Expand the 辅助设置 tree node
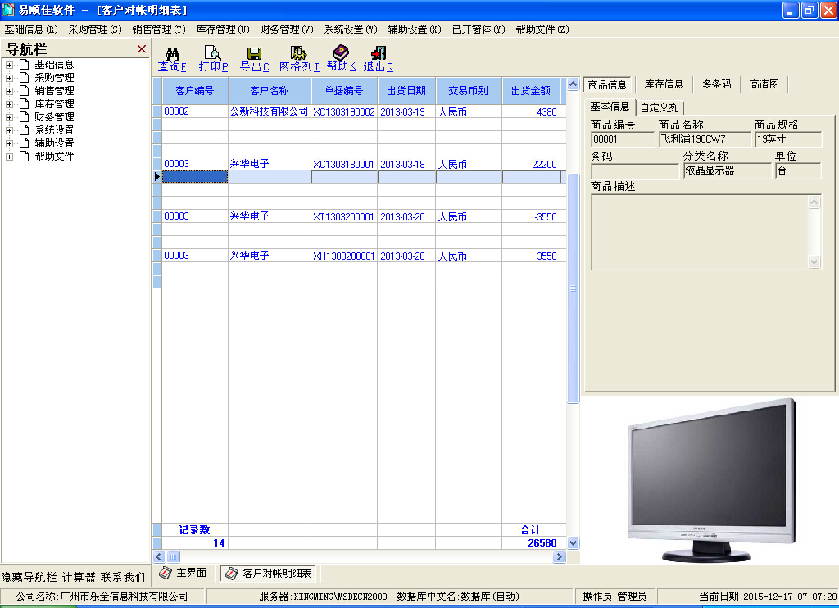Screen dimensions: 839x608 pos(9,143)
